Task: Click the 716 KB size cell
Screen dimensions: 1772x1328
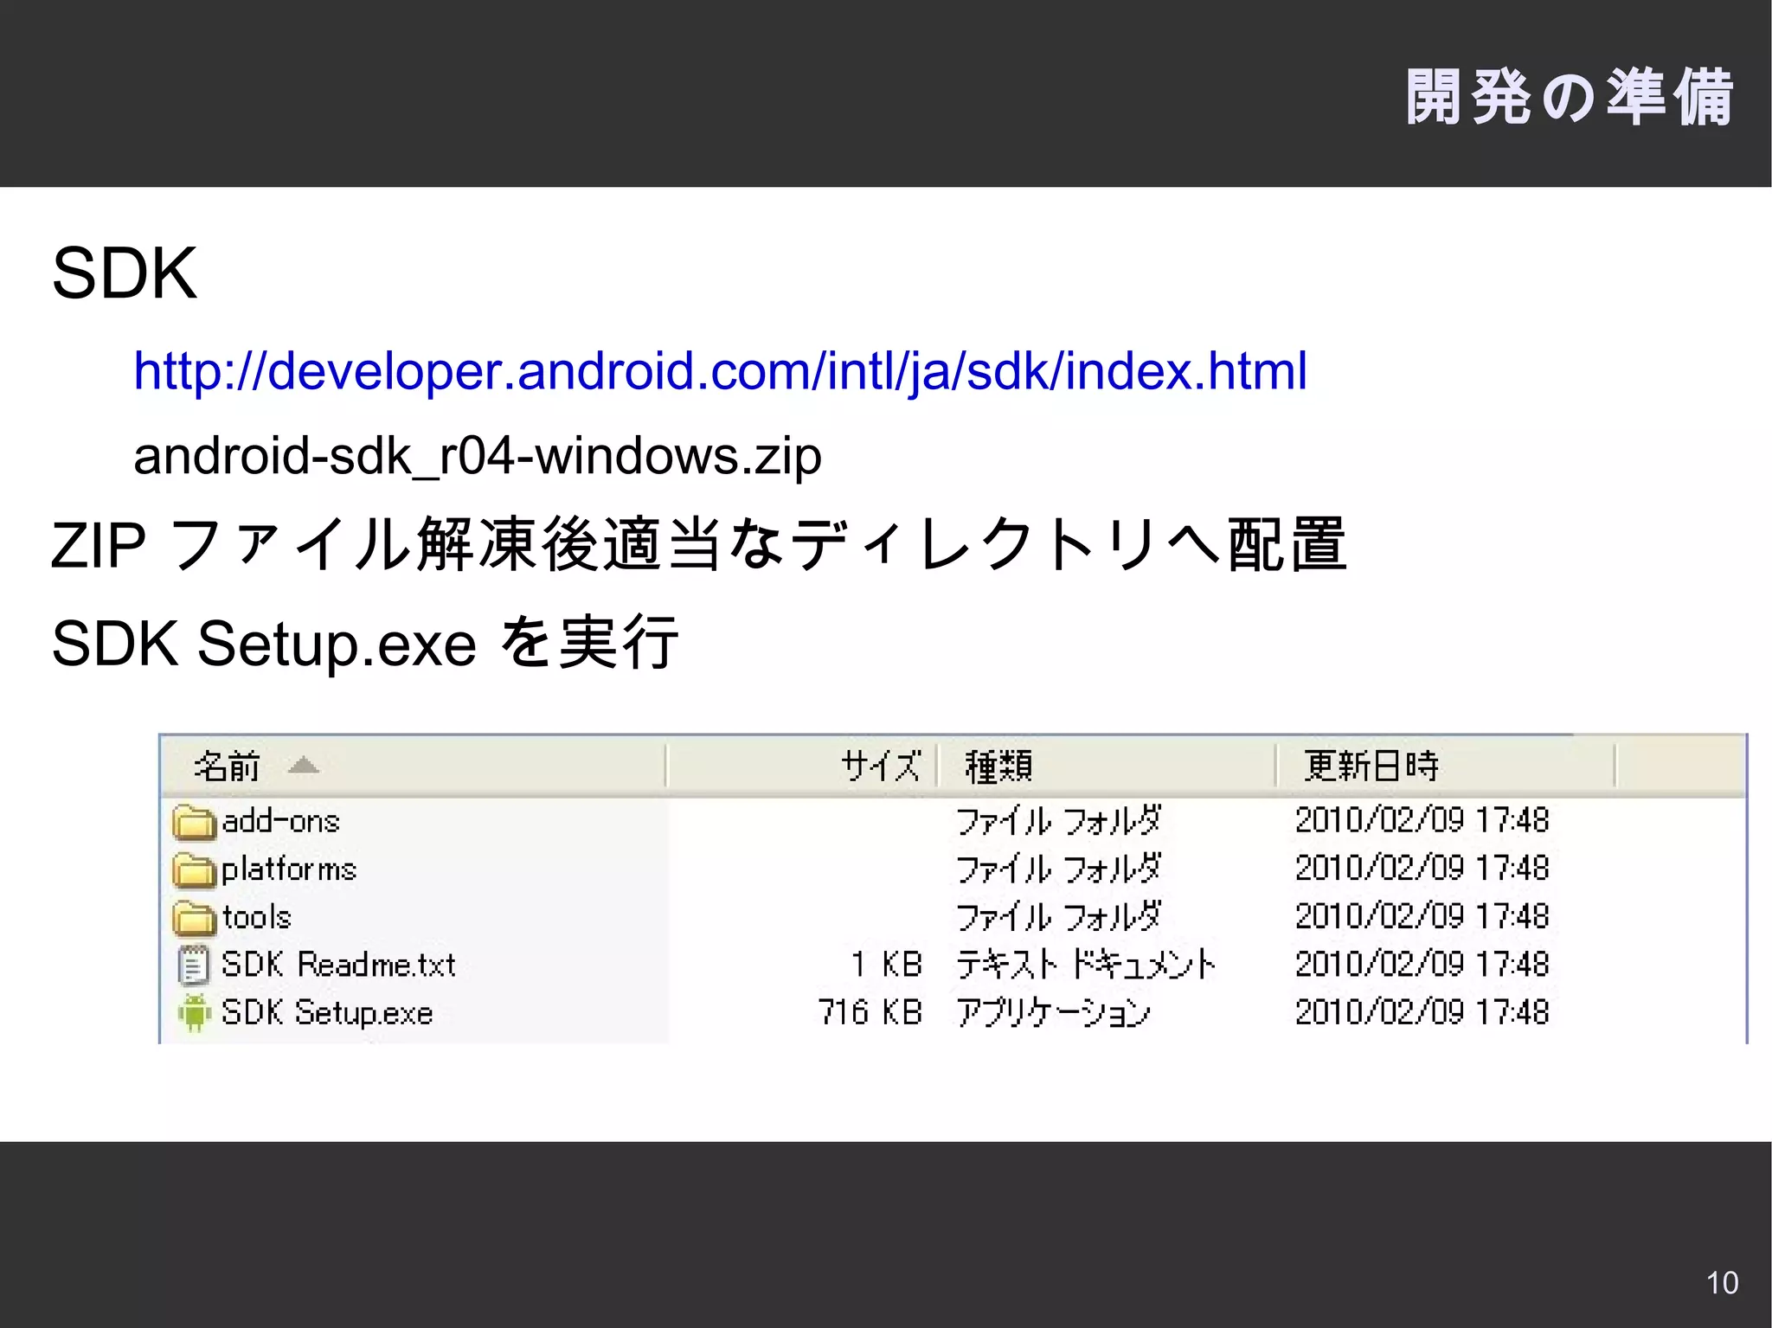Action: click(870, 1012)
